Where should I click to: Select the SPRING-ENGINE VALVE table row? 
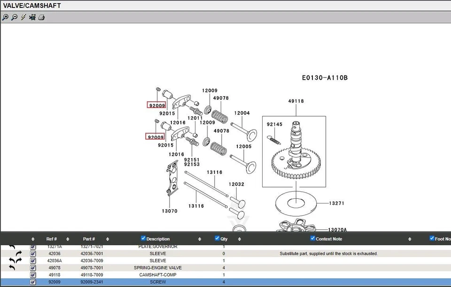158,268
